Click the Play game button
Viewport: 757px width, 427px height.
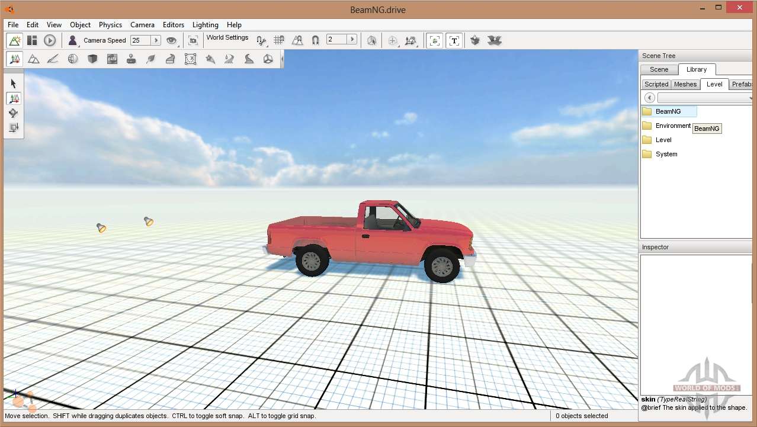click(x=50, y=40)
